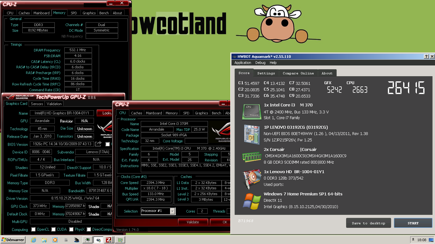Screen dimensions: 435x244
Task: Click the Core Speed value 2394.3 MHz
Action: tap(156, 183)
